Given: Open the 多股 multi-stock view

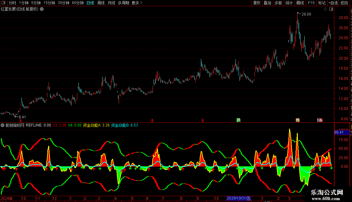Looking at the screenshot, I should (x=278, y=3).
